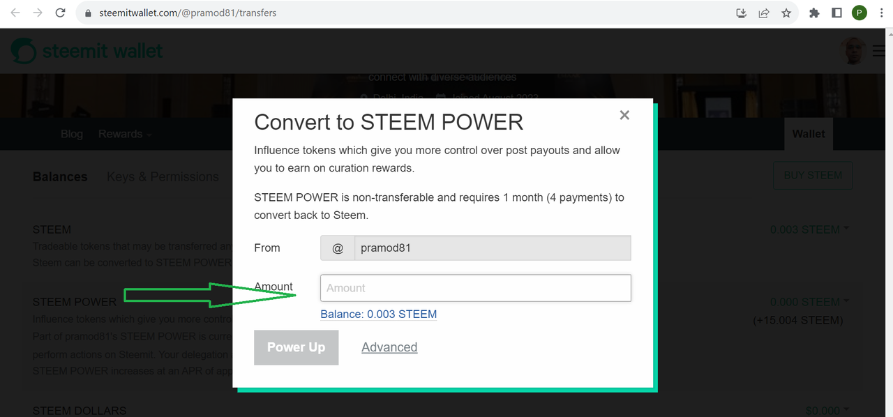Expand the 0.000 STEEM power dropdown

pos(809,302)
